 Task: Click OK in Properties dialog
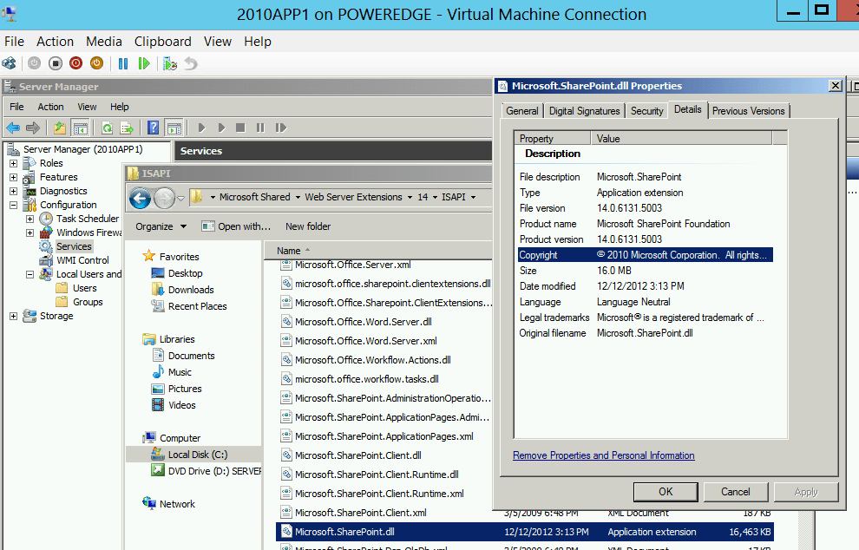coord(666,492)
